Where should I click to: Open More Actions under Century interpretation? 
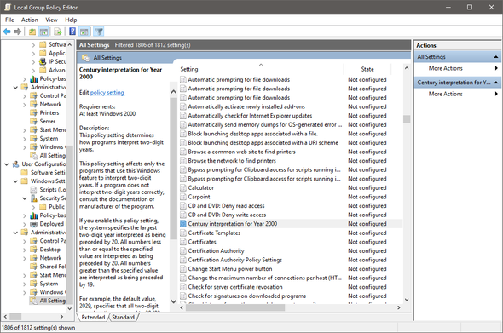tap(445, 94)
